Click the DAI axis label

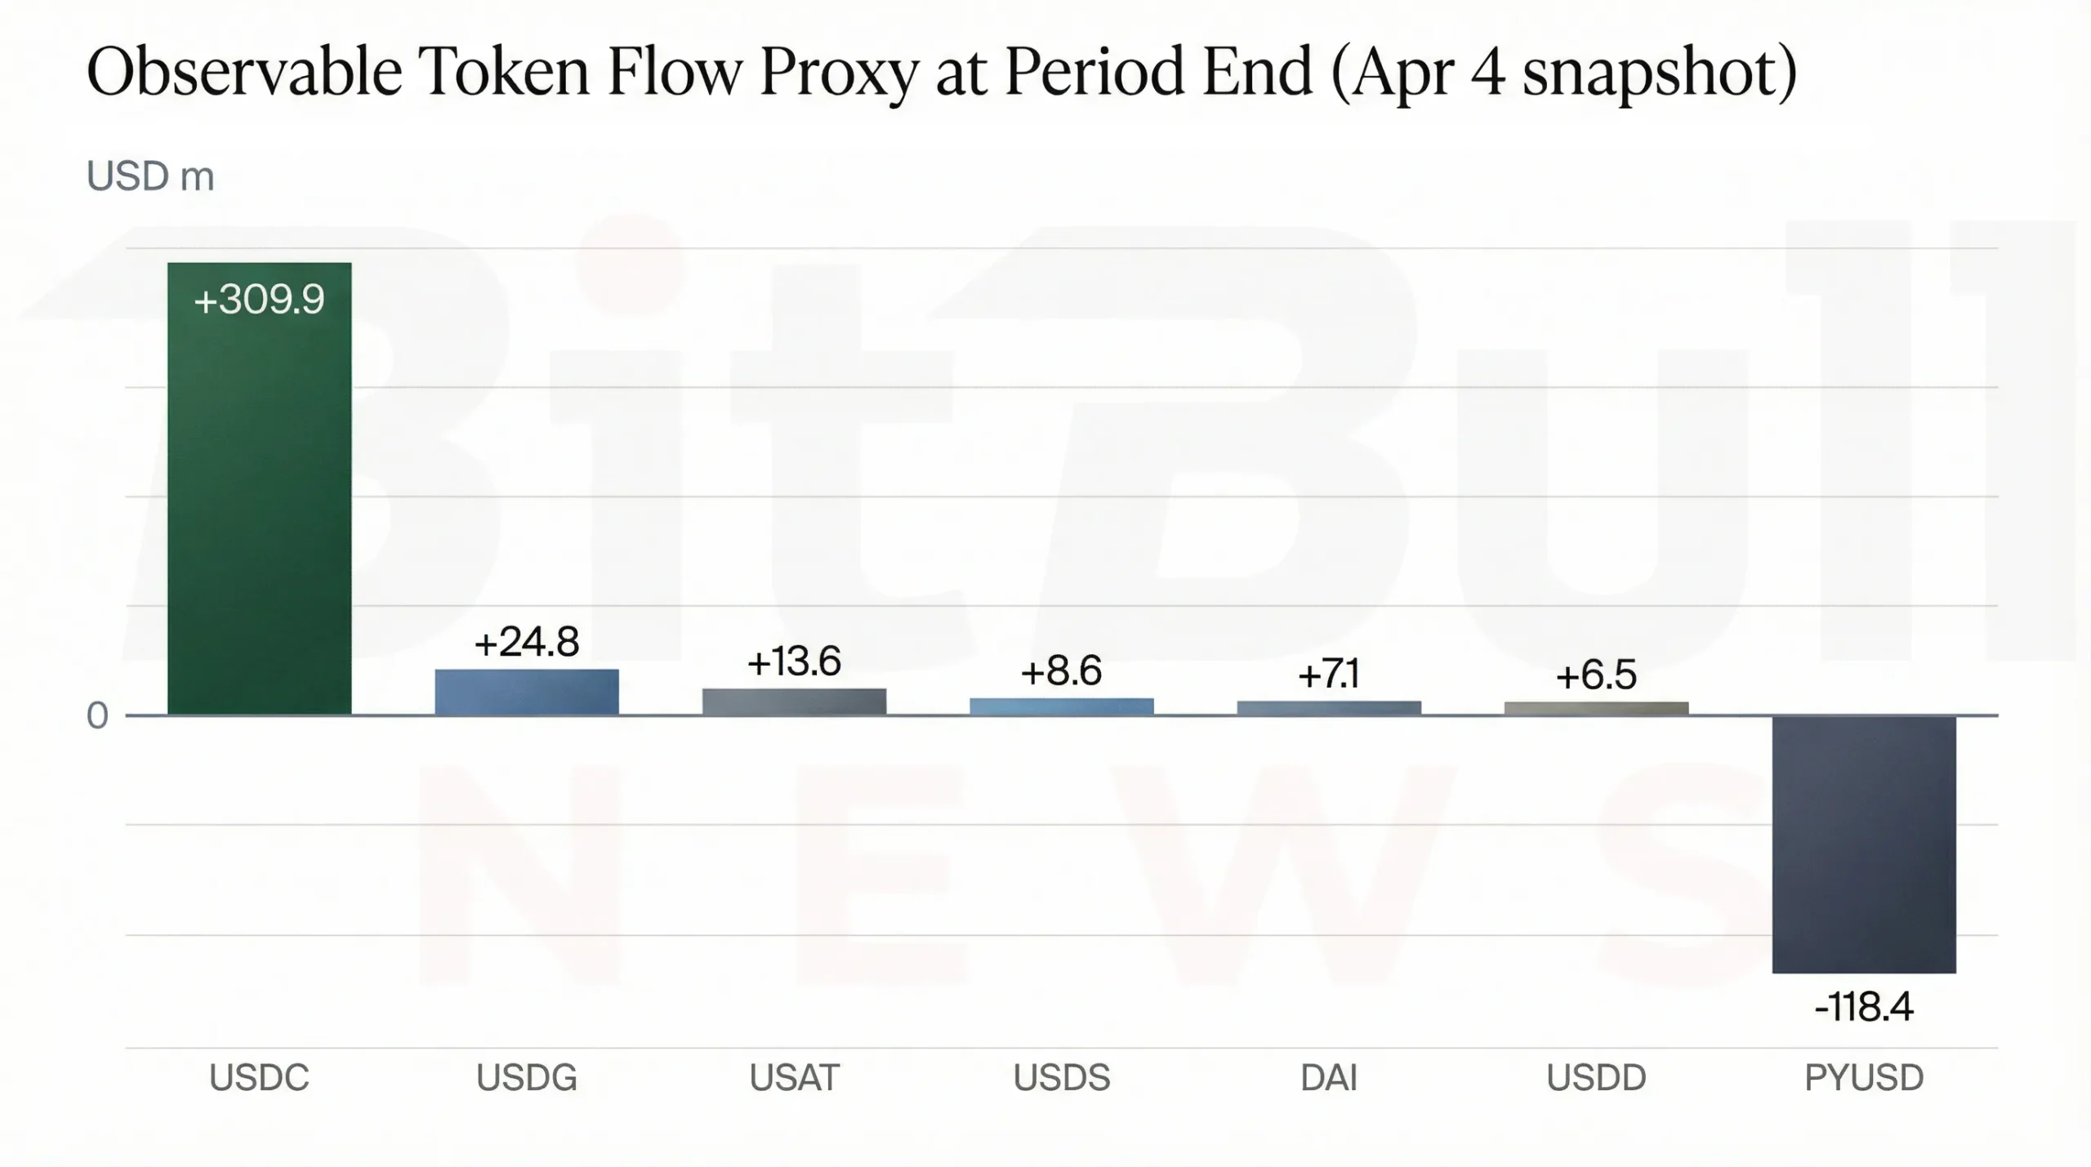1329,1078
